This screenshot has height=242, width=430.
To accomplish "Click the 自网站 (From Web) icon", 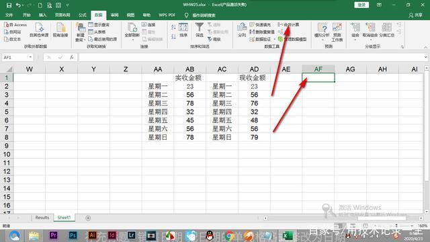I will tap(13, 32).
